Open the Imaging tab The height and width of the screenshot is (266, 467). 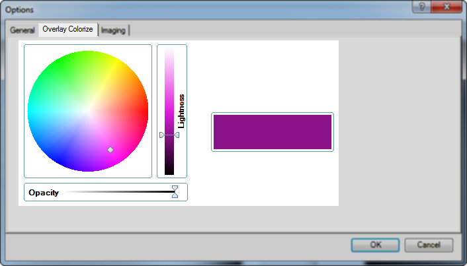point(113,30)
